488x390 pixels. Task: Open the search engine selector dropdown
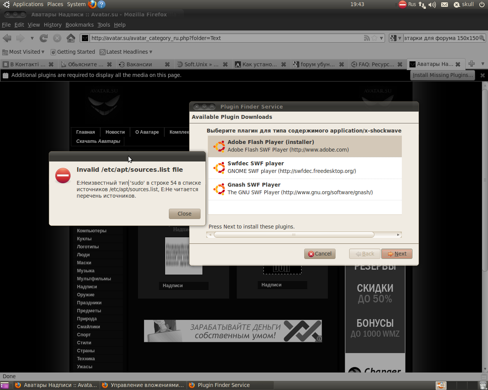(395, 38)
